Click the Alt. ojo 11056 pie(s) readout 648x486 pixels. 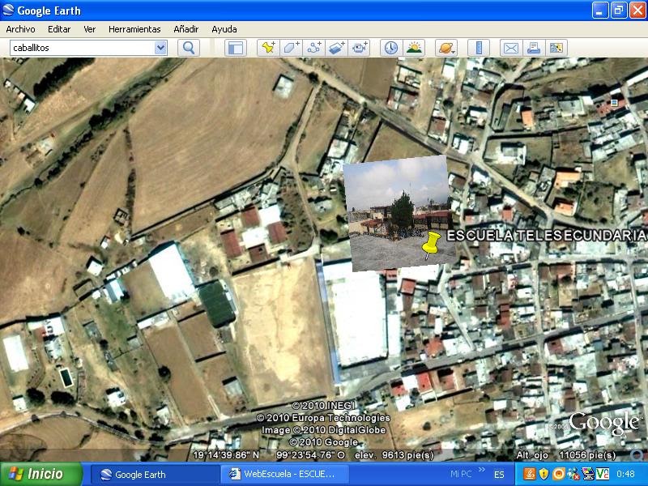point(565,455)
